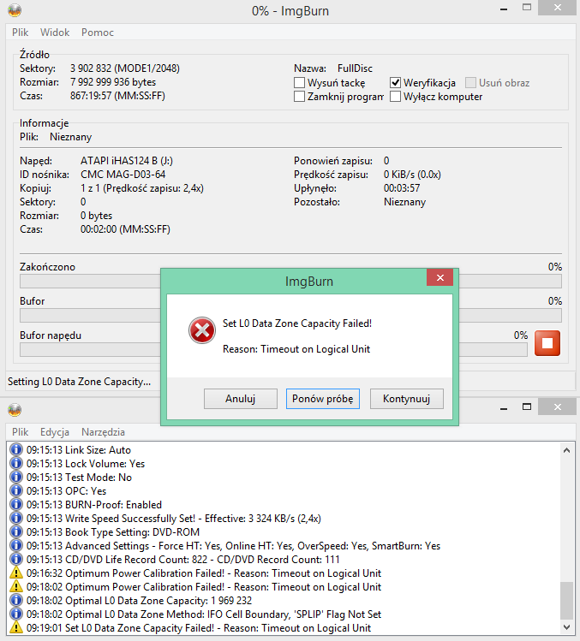Click the '00:03:57' elapsed time value
Viewport: 580px width, 641px height.
coord(402,188)
